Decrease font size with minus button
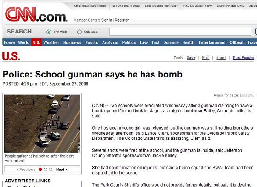 tap(243, 95)
